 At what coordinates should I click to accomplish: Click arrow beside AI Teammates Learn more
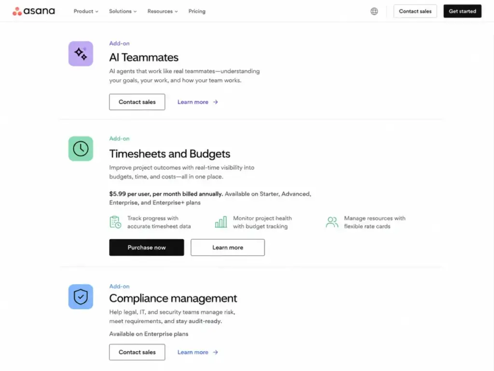point(216,102)
